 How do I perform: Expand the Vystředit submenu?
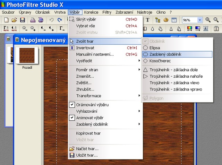(x=105, y=61)
